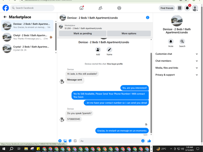Open Windows taskbar search
This screenshot has width=203, height=152.
point(11,149)
